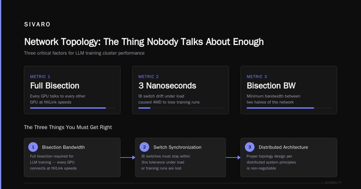Click the METRIC 1 label
The height and width of the screenshot is (189, 361).
click(40, 76)
